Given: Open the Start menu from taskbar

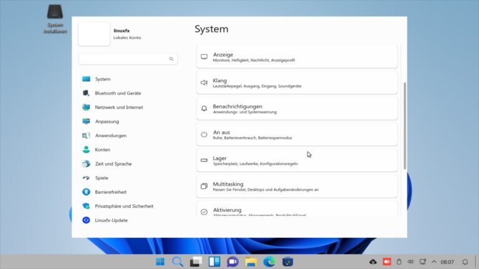Looking at the screenshot, I should point(160,262).
